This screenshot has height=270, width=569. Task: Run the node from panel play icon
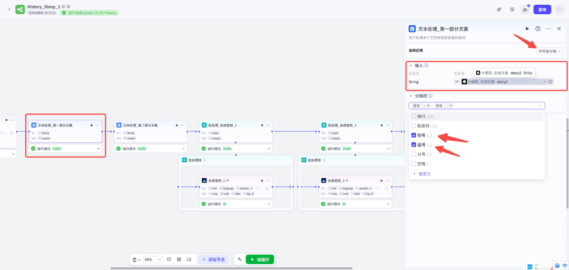click(527, 28)
